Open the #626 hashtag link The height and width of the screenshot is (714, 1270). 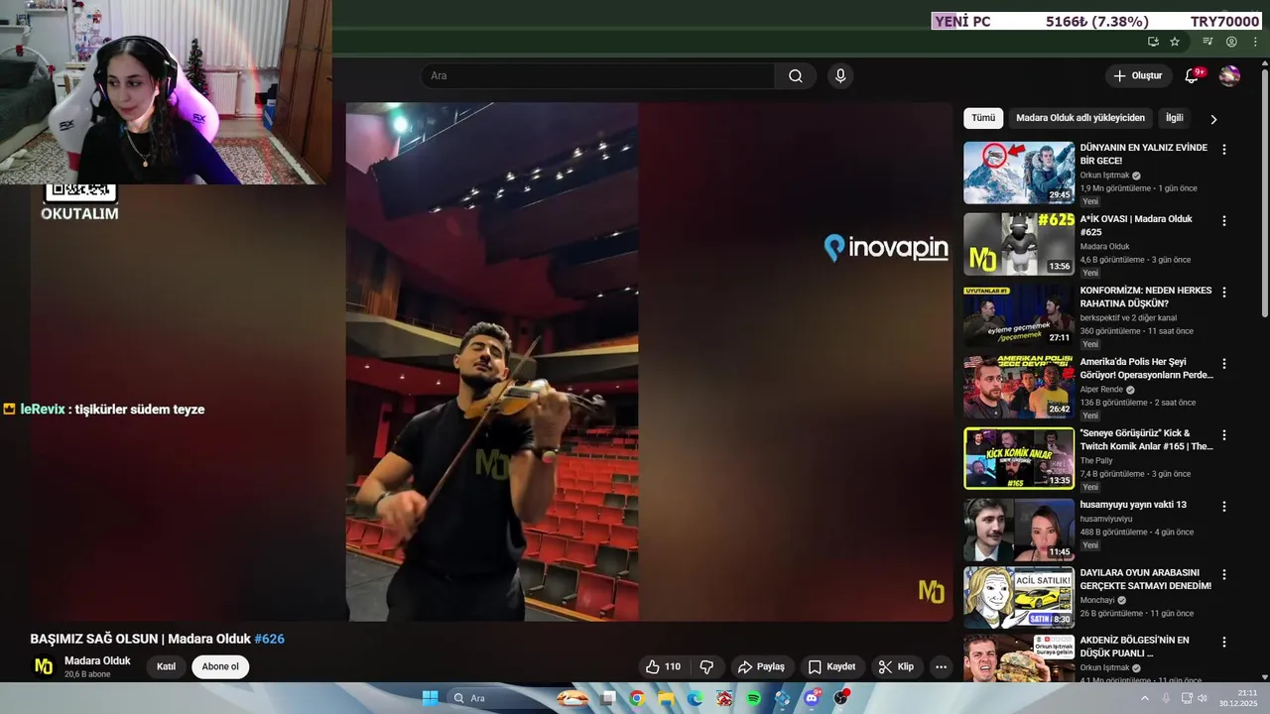pyautogui.click(x=269, y=639)
